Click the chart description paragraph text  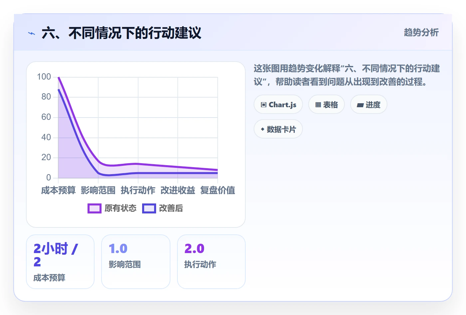coord(347,75)
